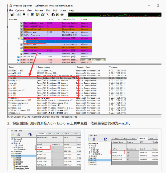Click the open-file icon in java.dll CFF window
This screenshot has height=173, width=166.
coord(13,135)
